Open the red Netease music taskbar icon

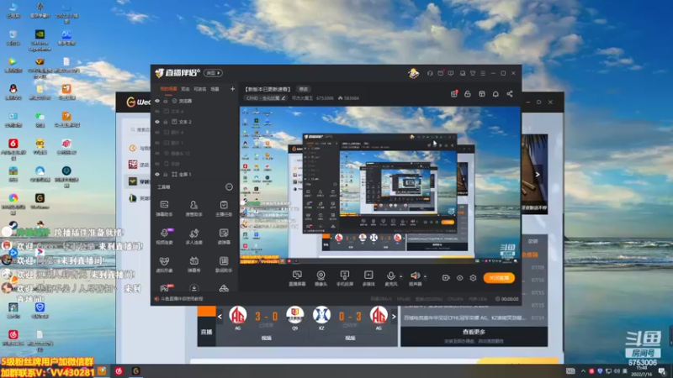pyautogui.click(x=119, y=371)
